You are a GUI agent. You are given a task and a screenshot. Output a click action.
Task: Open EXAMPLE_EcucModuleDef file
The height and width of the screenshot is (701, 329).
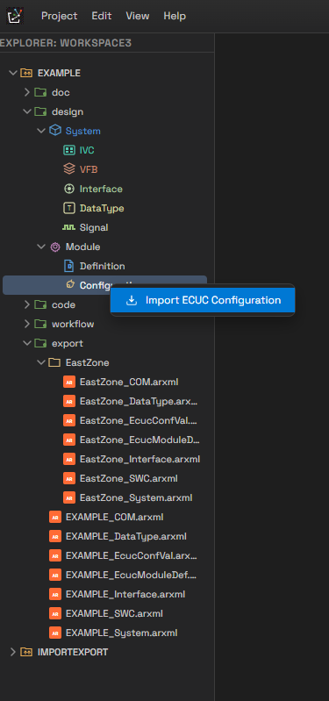[132, 575]
